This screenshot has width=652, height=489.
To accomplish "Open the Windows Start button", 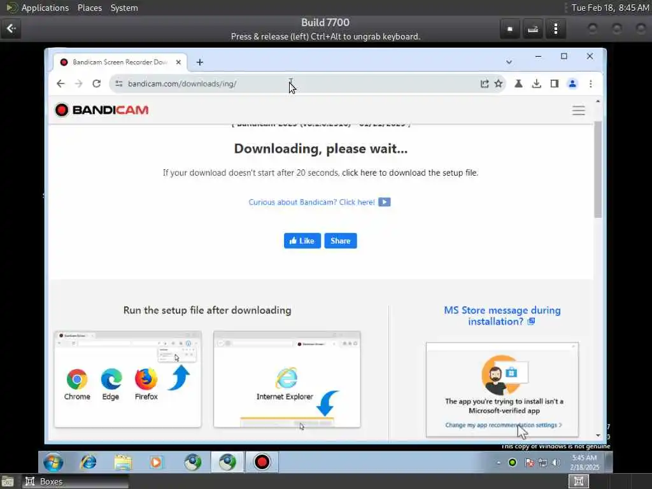I will tap(53, 462).
